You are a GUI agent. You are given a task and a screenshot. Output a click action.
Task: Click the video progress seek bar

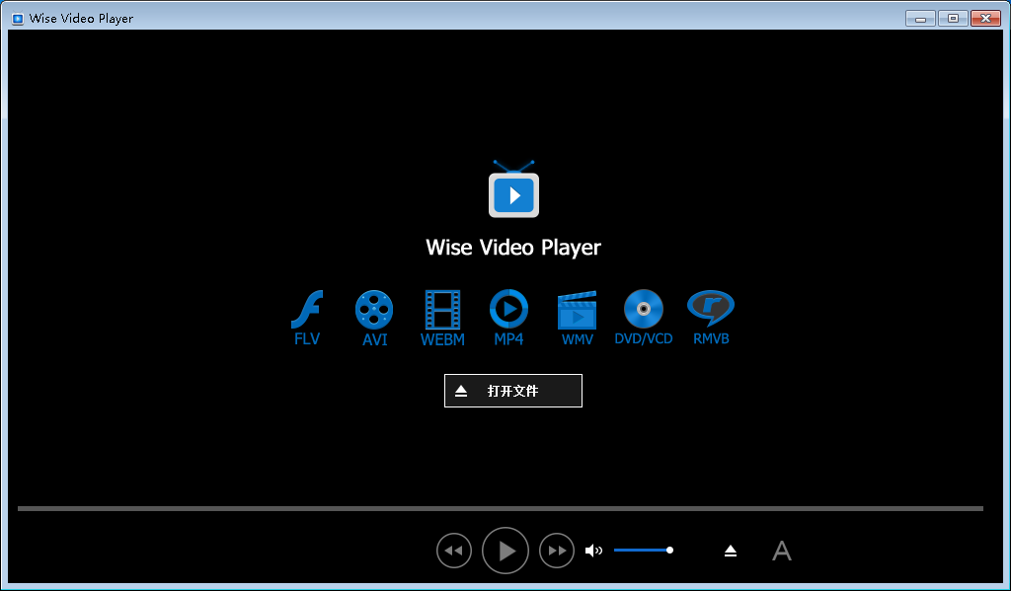pyautogui.click(x=501, y=508)
